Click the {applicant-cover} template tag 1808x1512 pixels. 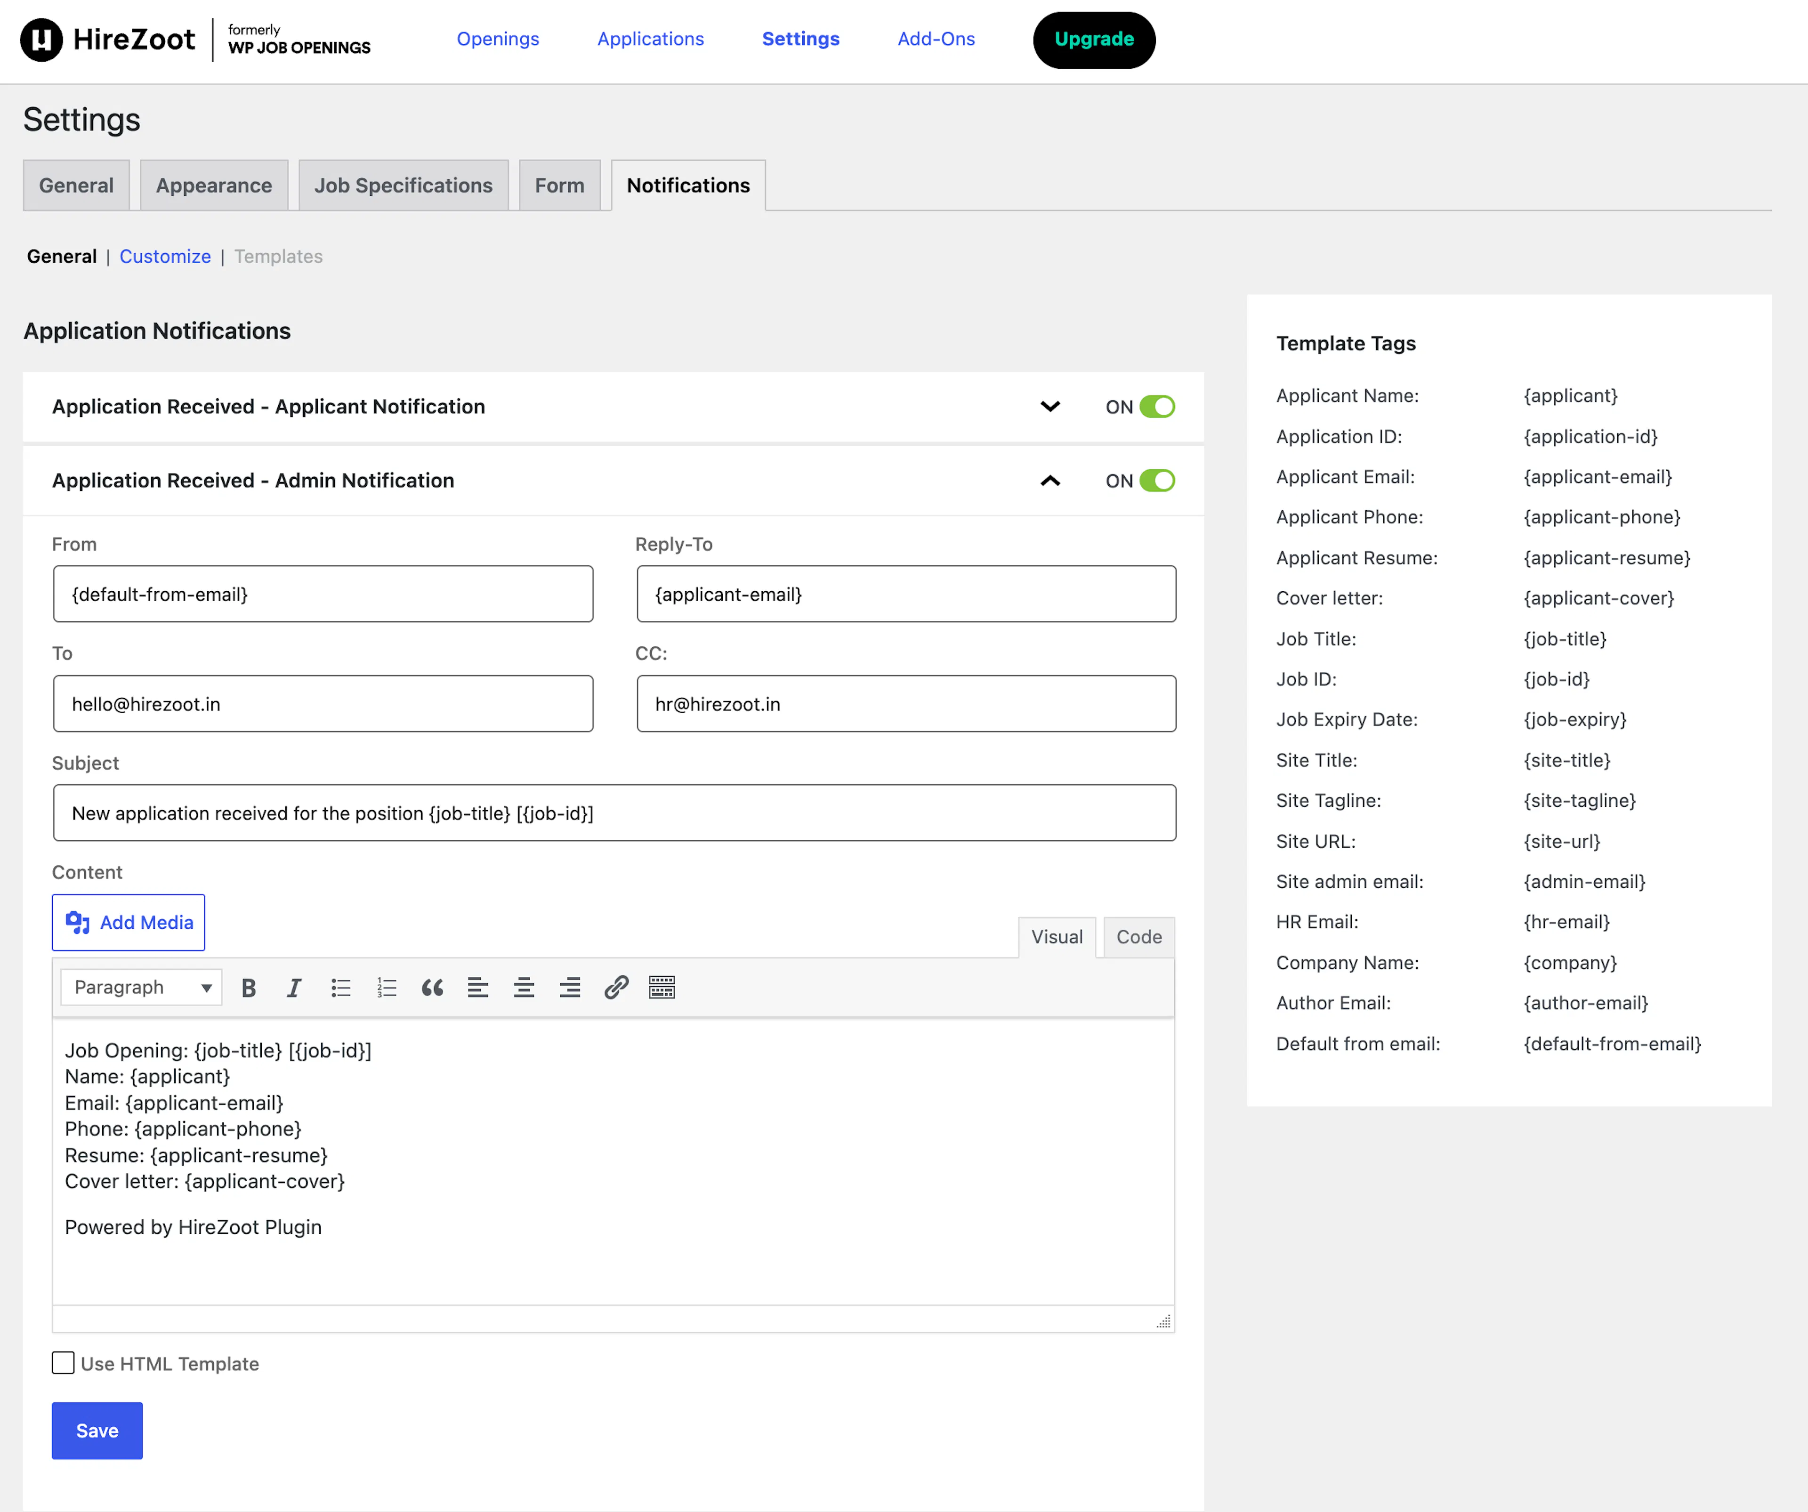(1599, 598)
